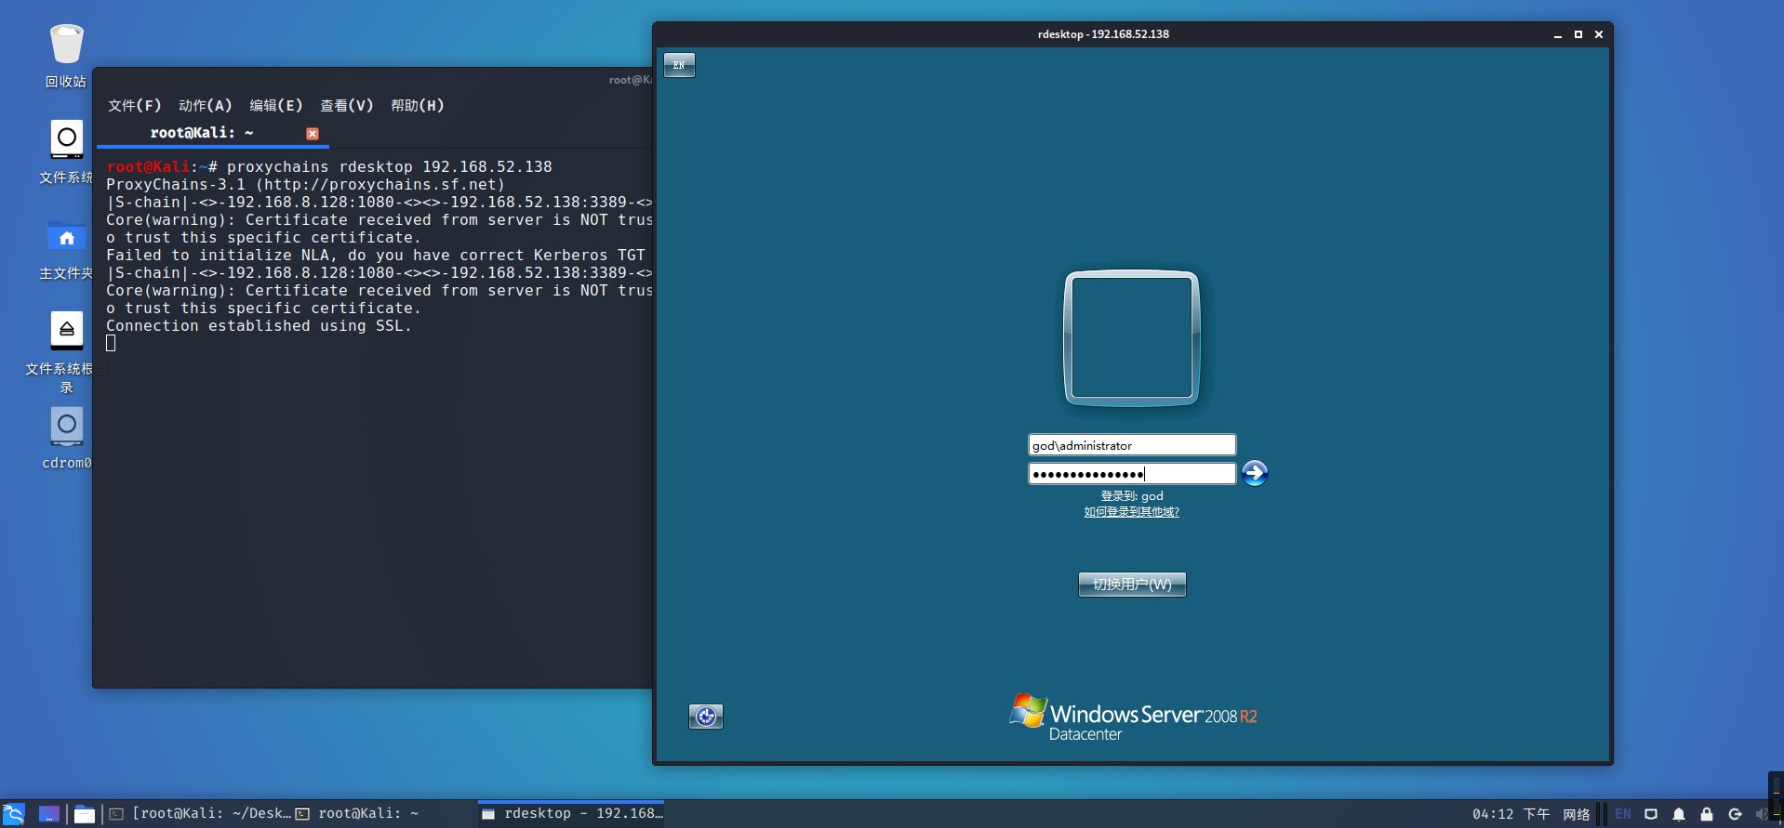Open the 帮助(H) terminal menu
This screenshot has width=1784, height=828.
pos(418,105)
